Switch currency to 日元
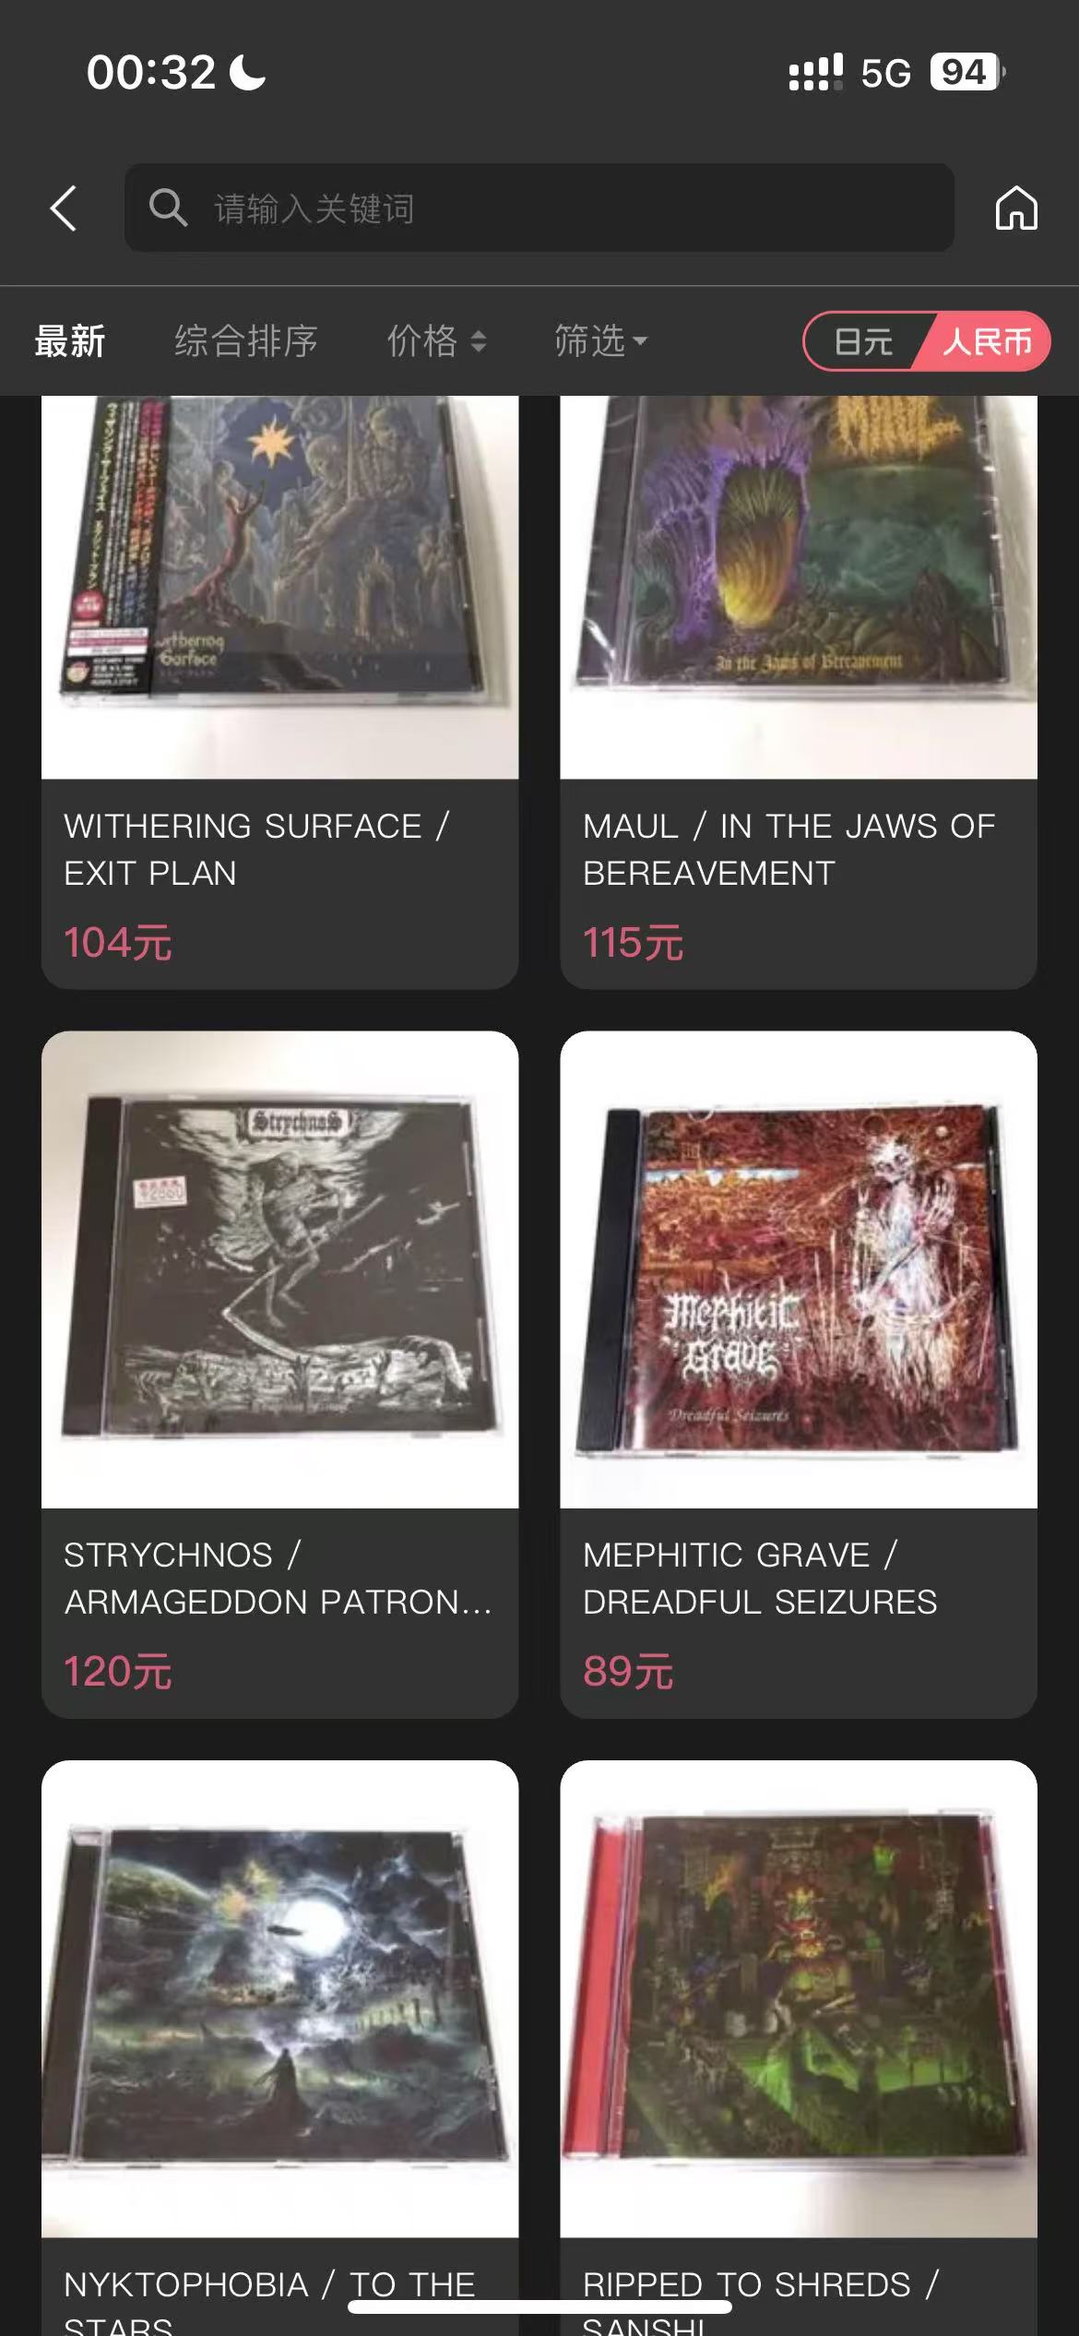 [x=863, y=342]
